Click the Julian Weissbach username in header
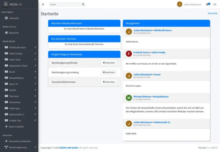This screenshot has width=220, height=152. click(192, 4)
